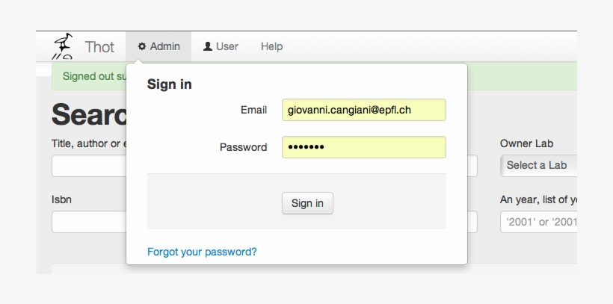
Task: Click the Password field label
Action: click(x=243, y=147)
